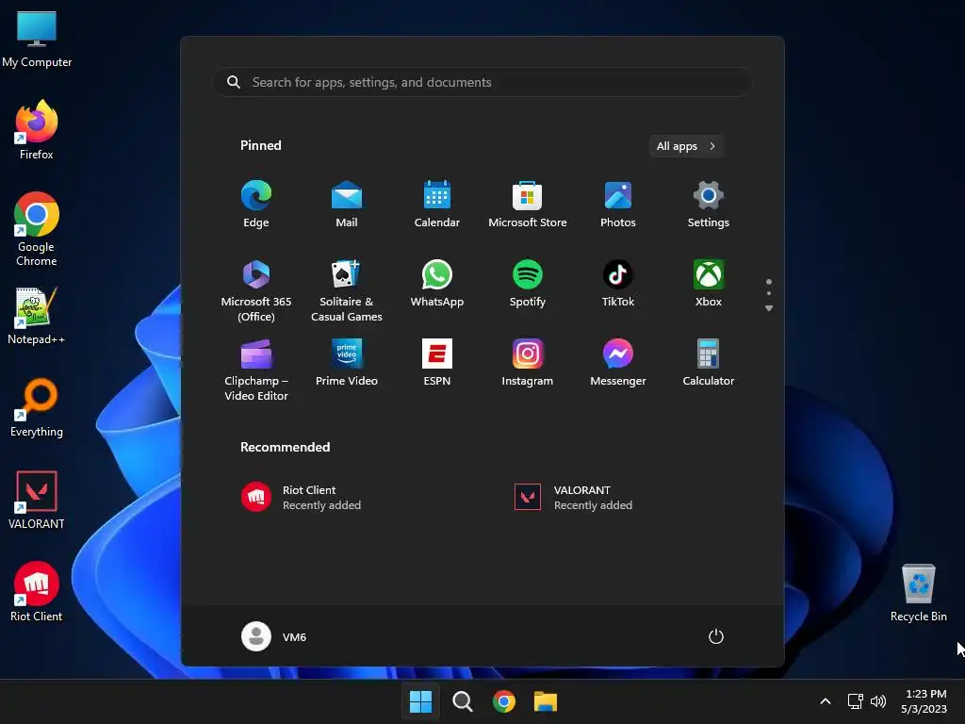Open the Calculator app
Screen dimensions: 965x724
coord(709,363)
